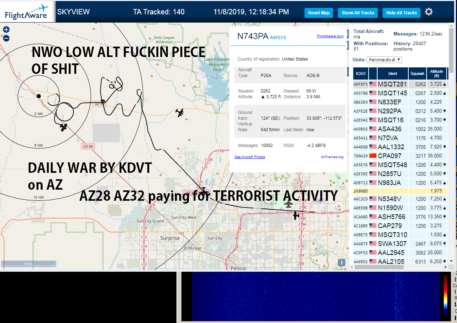Open the Units Aeronautical dropdown

(384, 60)
